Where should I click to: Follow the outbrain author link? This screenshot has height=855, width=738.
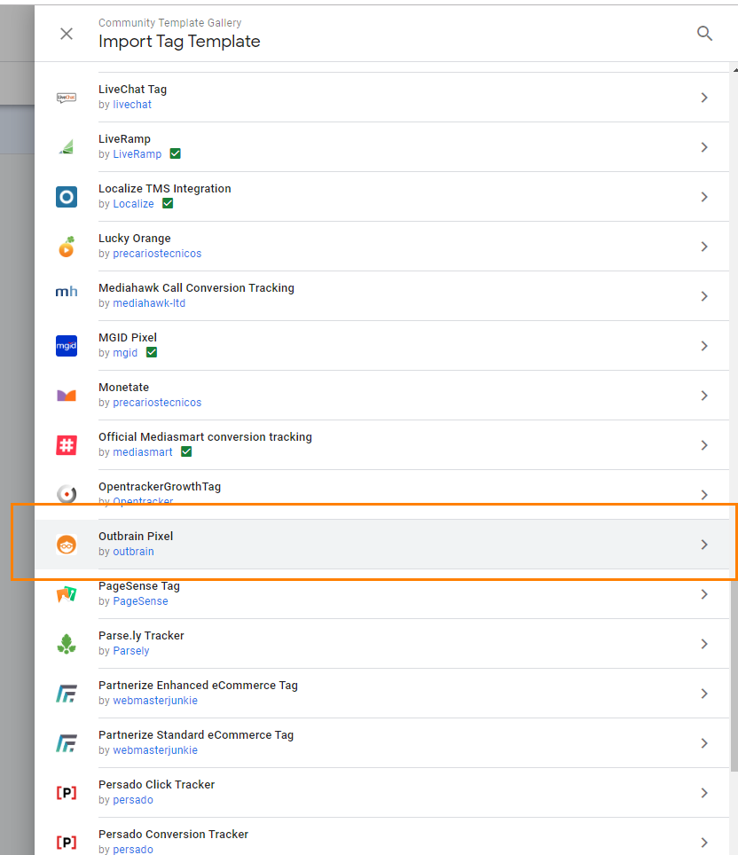[x=133, y=552]
